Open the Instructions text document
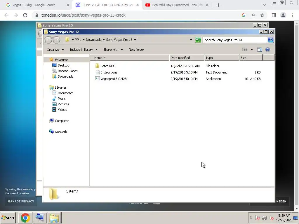 (x=109, y=72)
